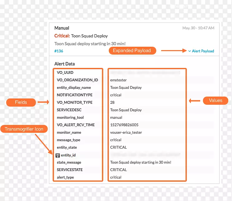
Task: Select the VO_ORGANIZATION_ID field row
Action: click(x=77, y=80)
